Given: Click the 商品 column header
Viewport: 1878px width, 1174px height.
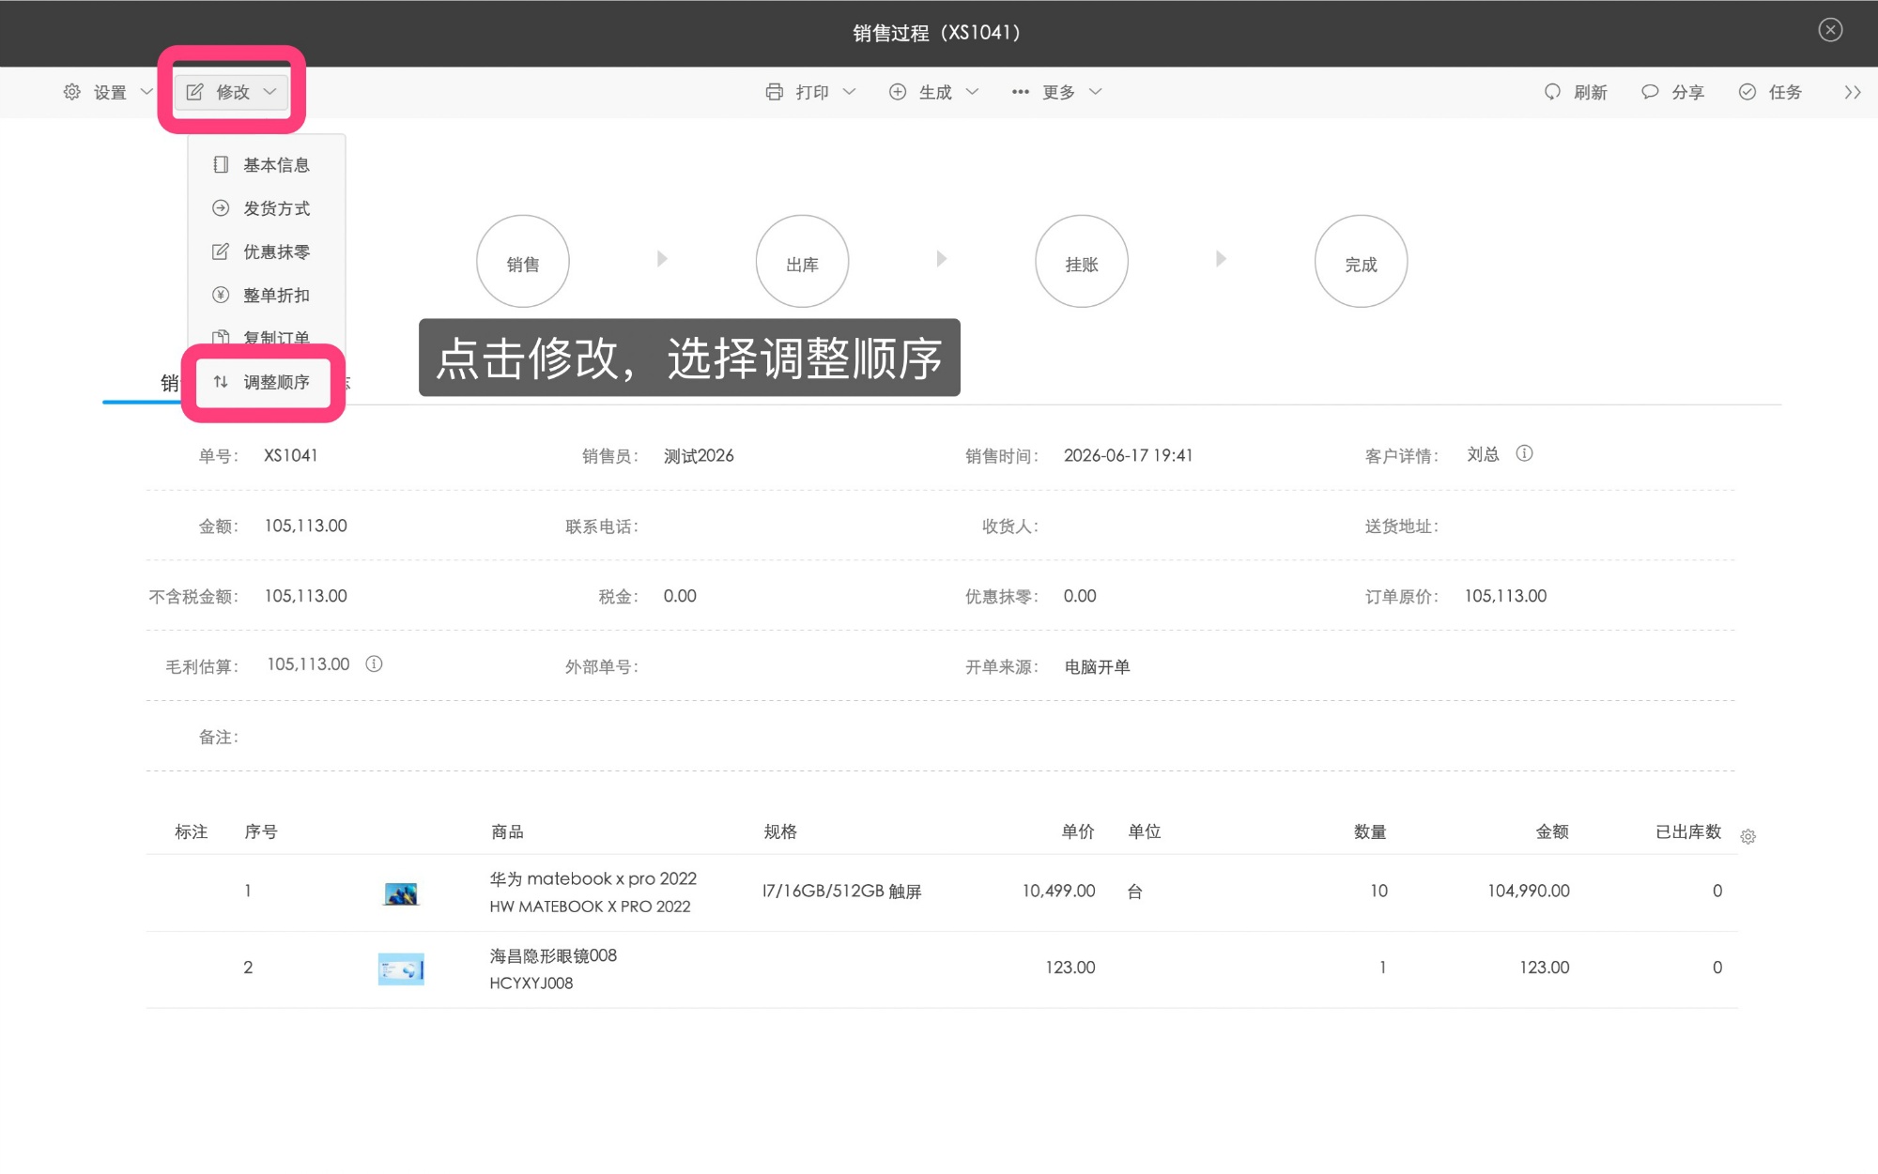Looking at the screenshot, I should point(507,832).
